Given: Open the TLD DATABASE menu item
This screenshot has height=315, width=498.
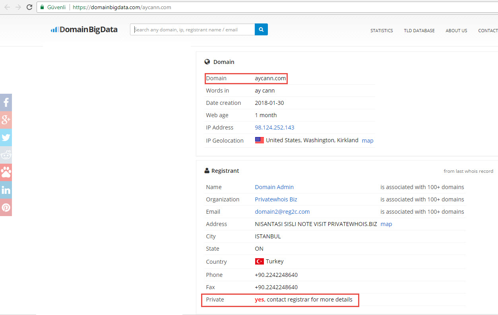Looking at the screenshot, I should [x=419, y=31].
